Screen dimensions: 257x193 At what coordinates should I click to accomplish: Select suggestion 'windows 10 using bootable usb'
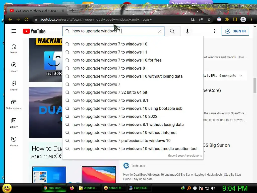(x=133, y=108)
